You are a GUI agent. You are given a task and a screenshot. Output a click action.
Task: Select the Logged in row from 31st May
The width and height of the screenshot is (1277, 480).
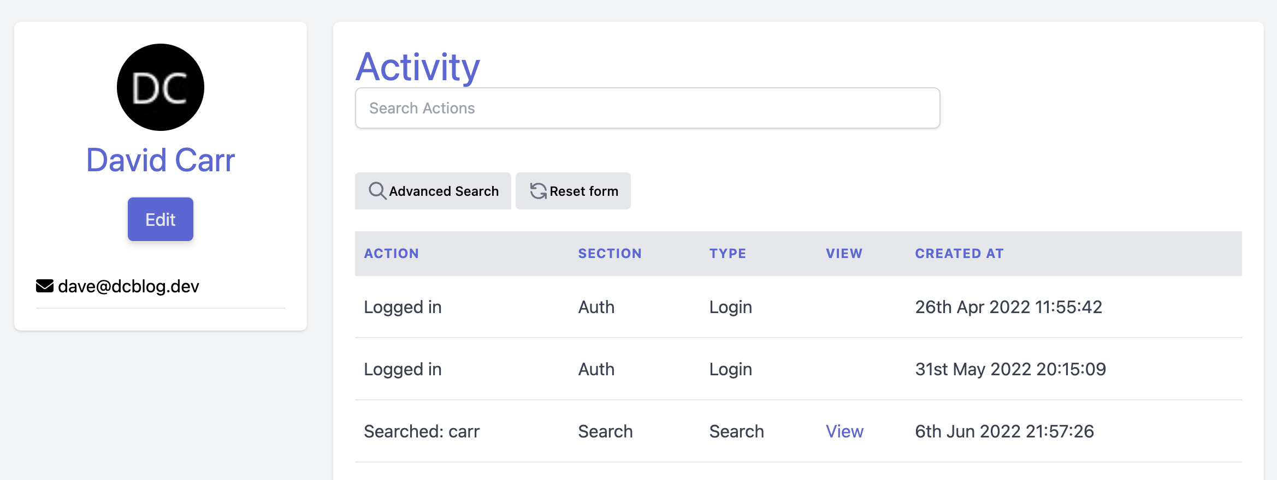click(x=798, y=369)
